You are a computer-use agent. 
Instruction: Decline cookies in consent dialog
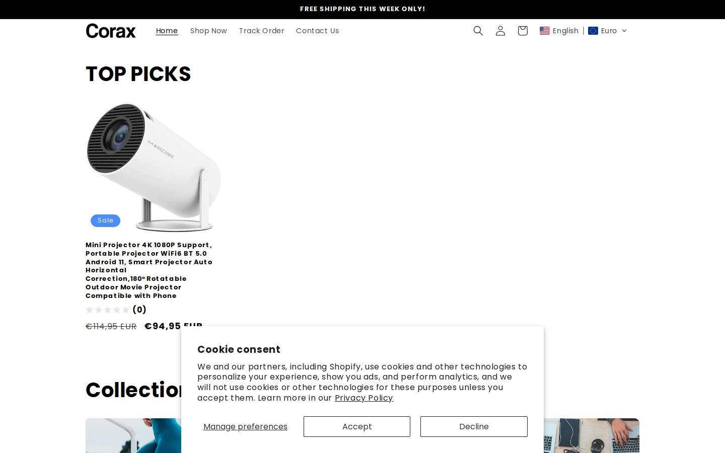pyautogui.click(x=474, y=426)
